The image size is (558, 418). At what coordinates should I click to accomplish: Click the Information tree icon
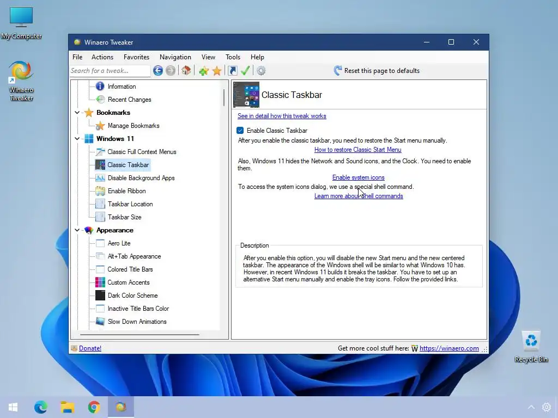click(100, 87)
